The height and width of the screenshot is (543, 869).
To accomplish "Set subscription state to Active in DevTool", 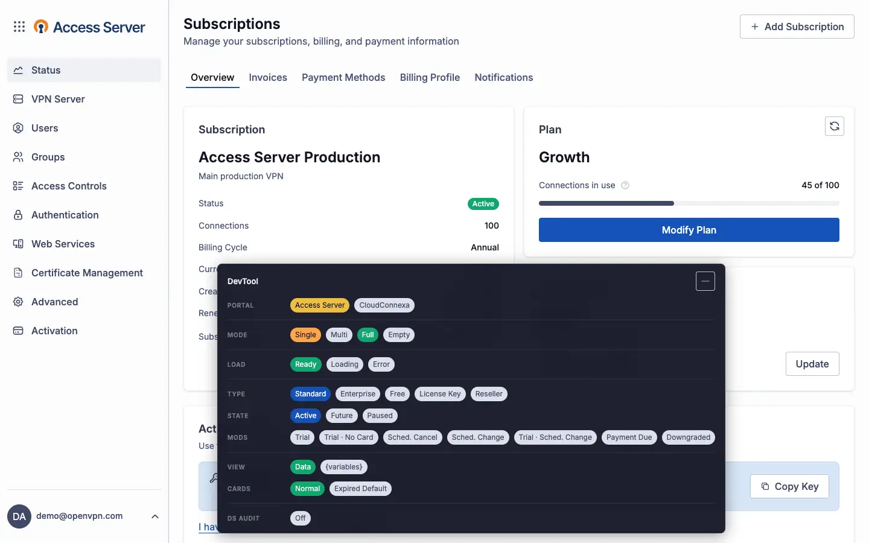I will tap(305, 416).
